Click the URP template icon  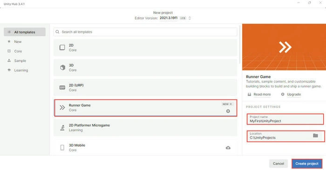point(62,88)
